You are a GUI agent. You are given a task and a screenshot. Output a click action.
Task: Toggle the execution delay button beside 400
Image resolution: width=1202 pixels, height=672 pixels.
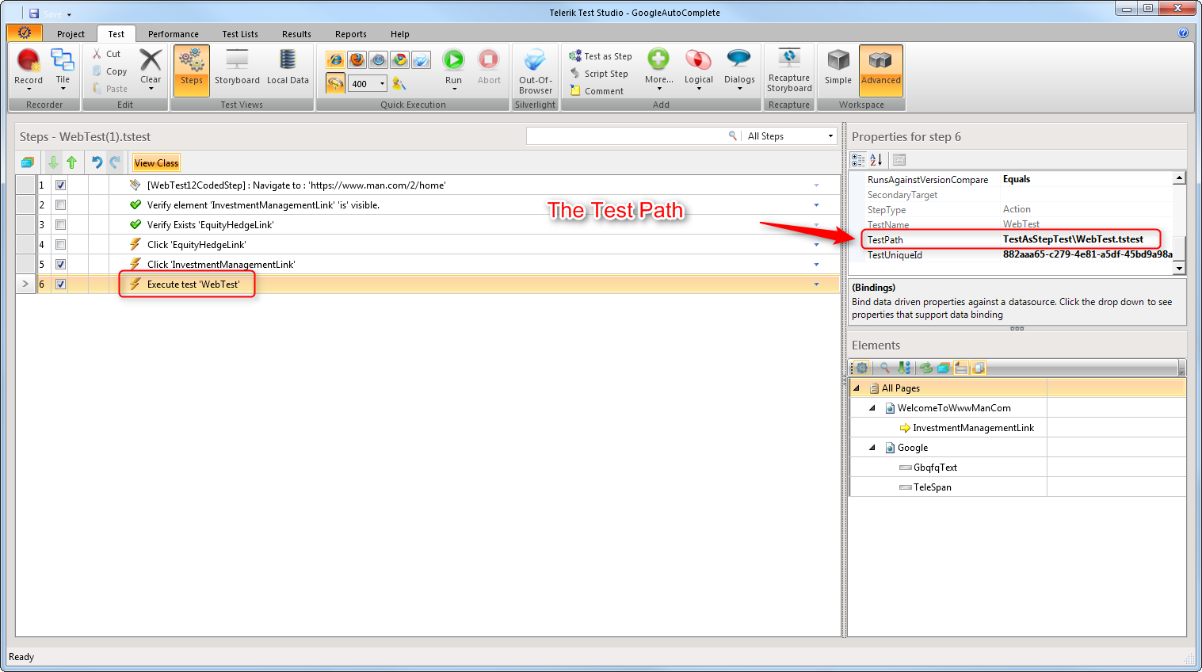coord(336,83)
